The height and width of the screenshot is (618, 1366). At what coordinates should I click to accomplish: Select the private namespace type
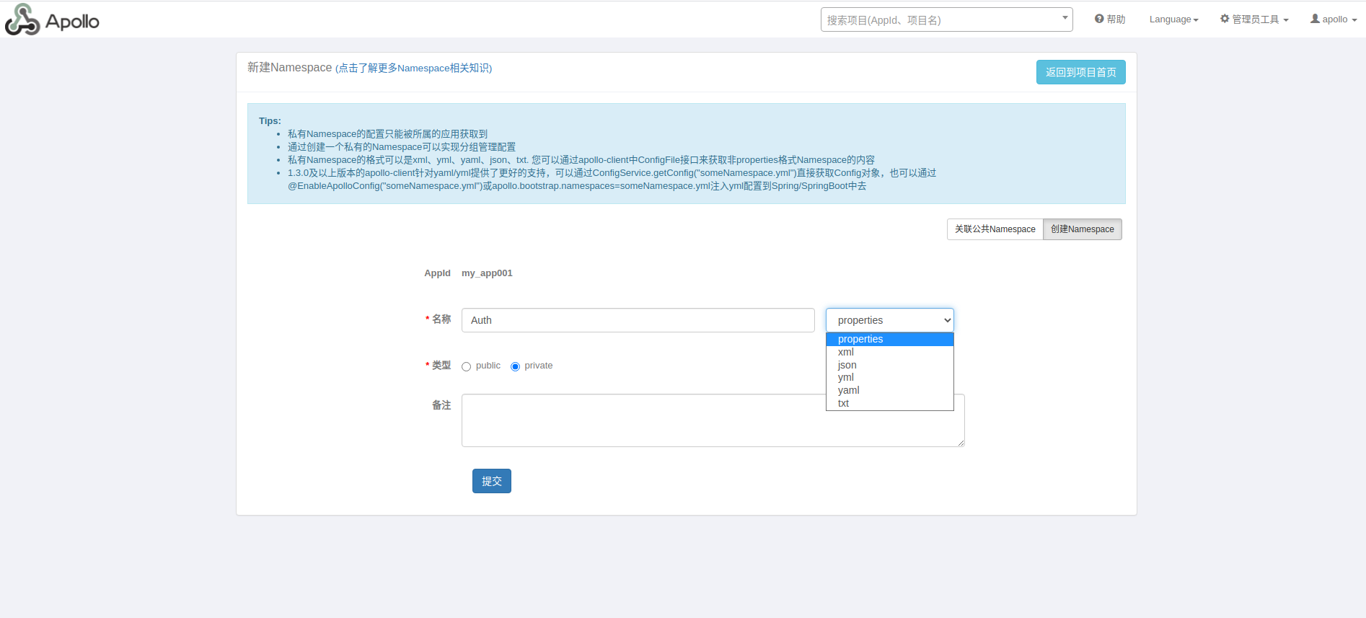click(x=515, y=366)
